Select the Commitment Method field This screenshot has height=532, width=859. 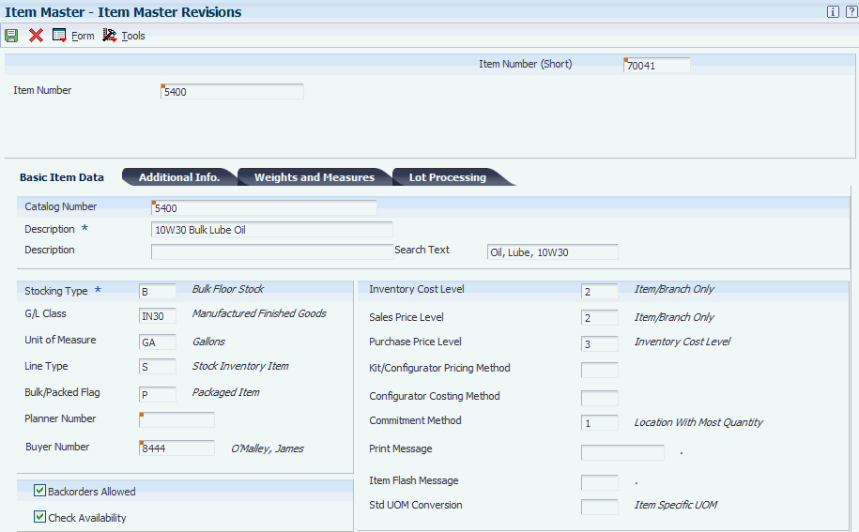(599, 423)
